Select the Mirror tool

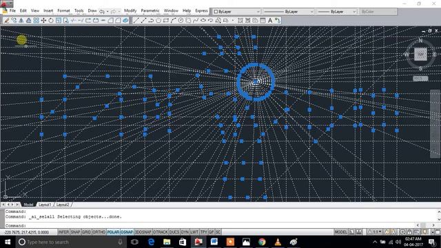point(21,21)
